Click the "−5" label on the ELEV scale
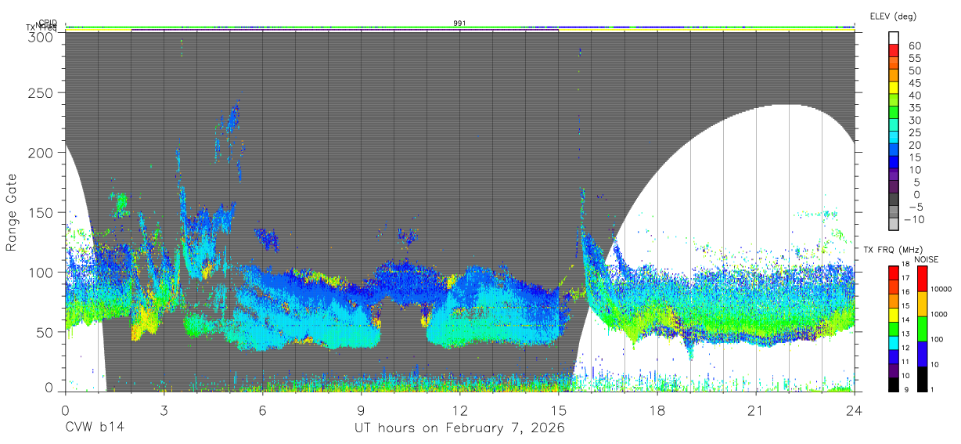Image resolution: width=961 pixels, height=444 pixels. [x=916, y=207]
